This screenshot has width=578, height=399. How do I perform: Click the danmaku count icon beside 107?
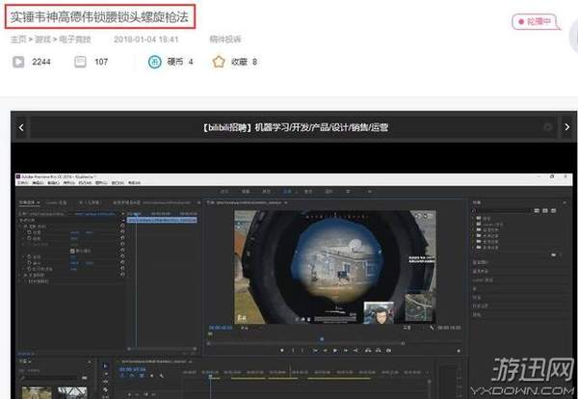click(x=80, y=62)
